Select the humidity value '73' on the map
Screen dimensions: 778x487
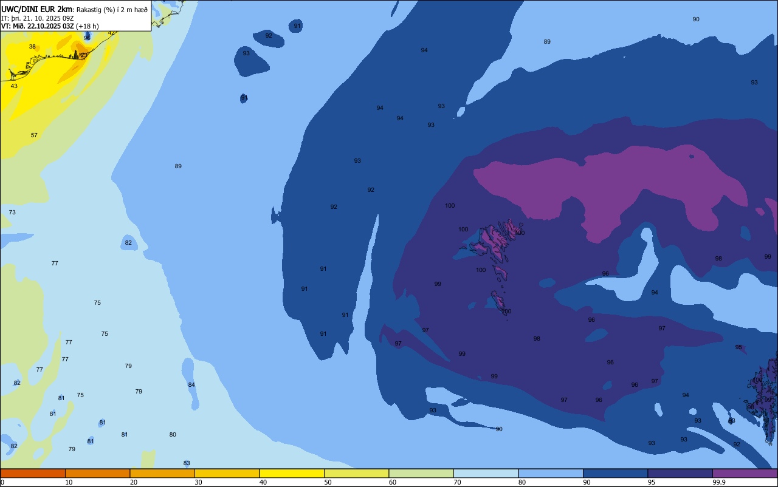tap(12, 213)
